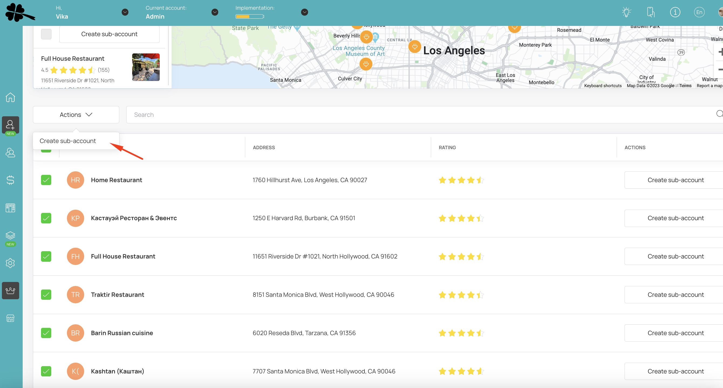Open the info circle icon
723x388 pixels.
coord(675,12)
